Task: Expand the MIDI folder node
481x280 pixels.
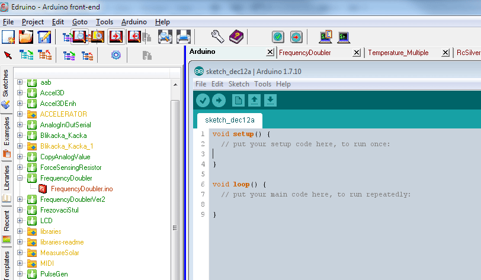Action: pyautogui.click(x=20, y=263)
